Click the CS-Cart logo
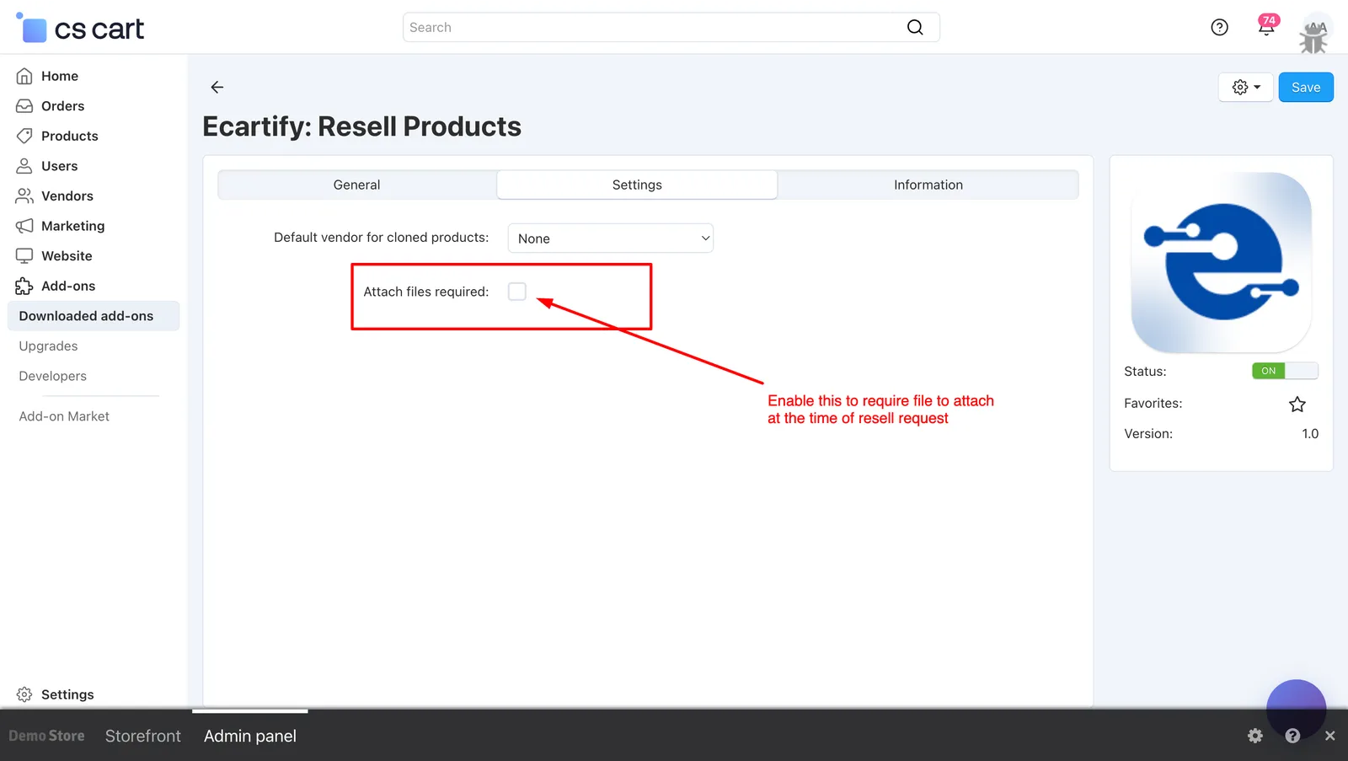The image size is (1348, 761). (80, 28)
